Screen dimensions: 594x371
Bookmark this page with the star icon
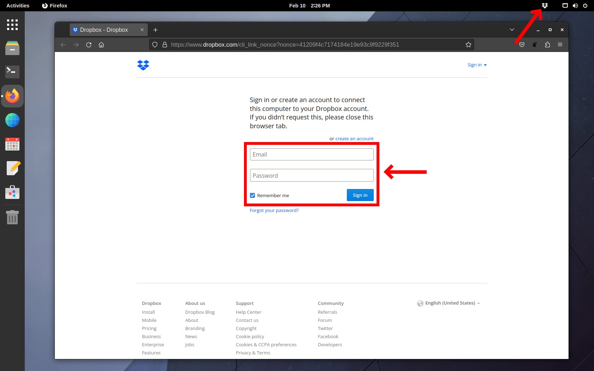(468, 45)
